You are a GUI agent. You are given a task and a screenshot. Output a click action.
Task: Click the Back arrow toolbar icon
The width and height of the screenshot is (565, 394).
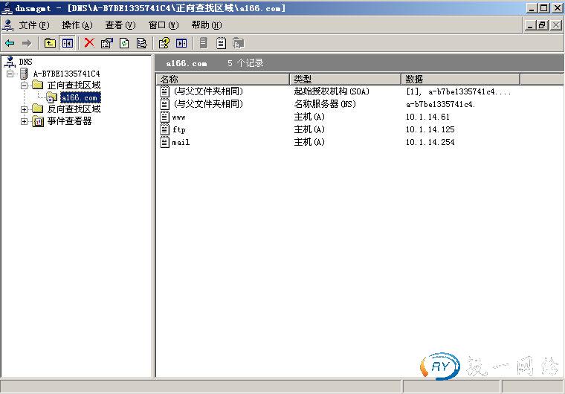[x=10, y=43]
